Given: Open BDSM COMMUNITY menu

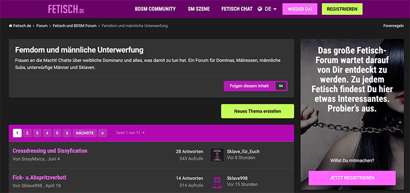Looking at the screenshot, I should coord(155,9).
